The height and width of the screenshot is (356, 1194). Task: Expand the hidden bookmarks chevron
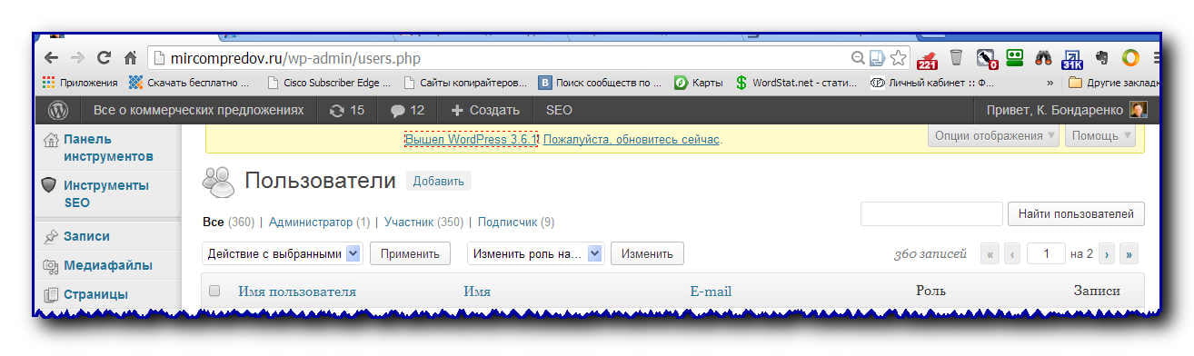pyautogui.click(x=1050, y=83)
